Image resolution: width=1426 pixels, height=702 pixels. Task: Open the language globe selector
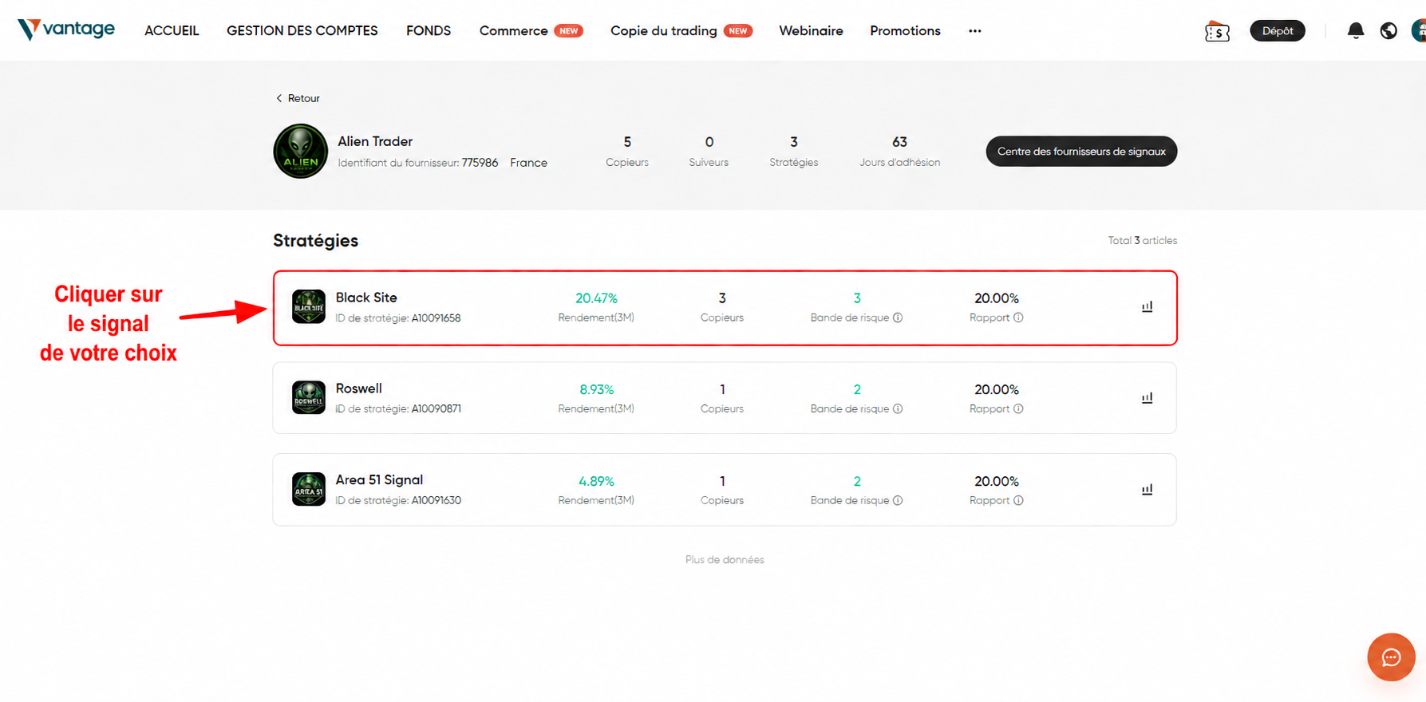click(1388, 30)
